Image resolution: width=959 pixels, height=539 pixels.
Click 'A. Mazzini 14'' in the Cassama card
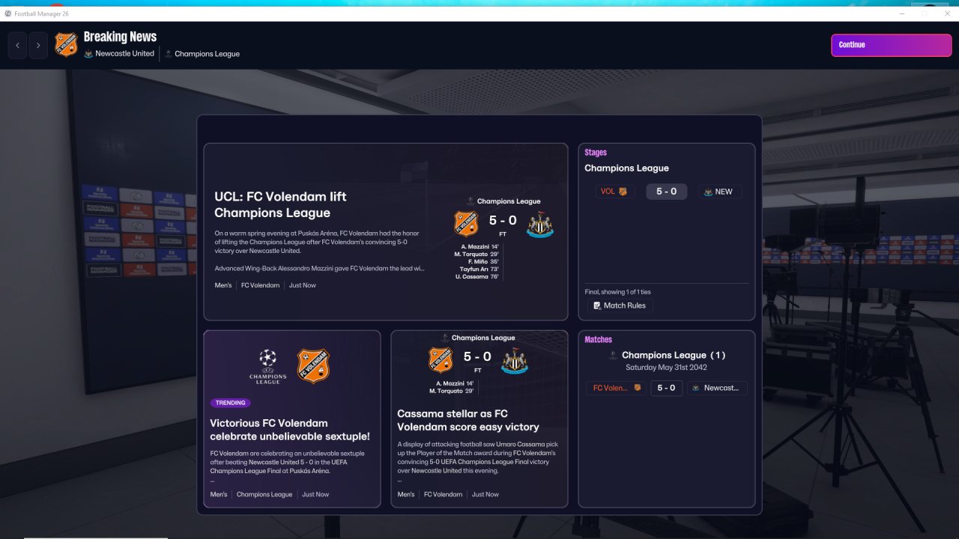click(x=456, y=383)
